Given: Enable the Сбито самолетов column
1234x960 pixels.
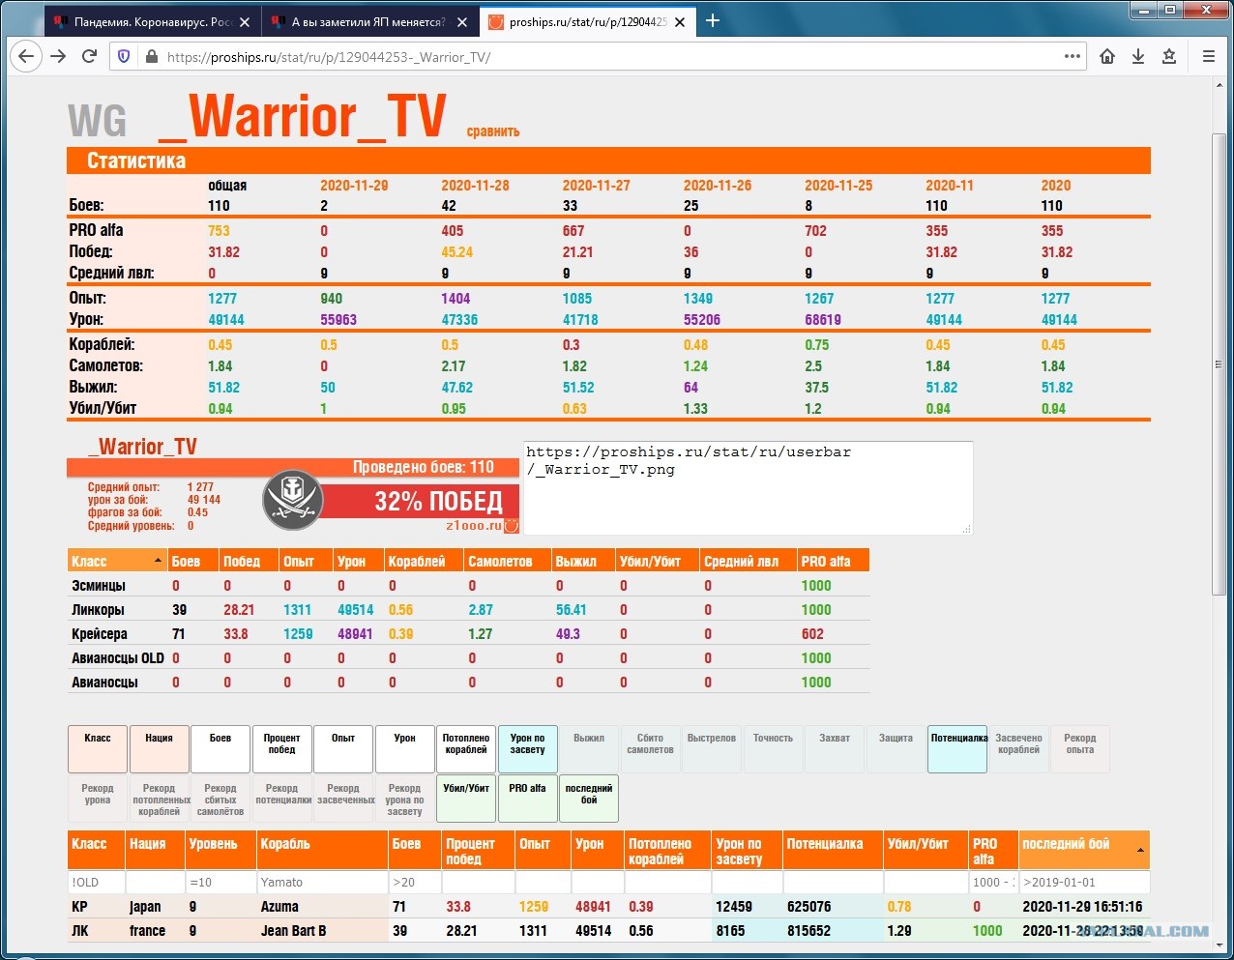Looking at the screenshot, I should 650,749.
